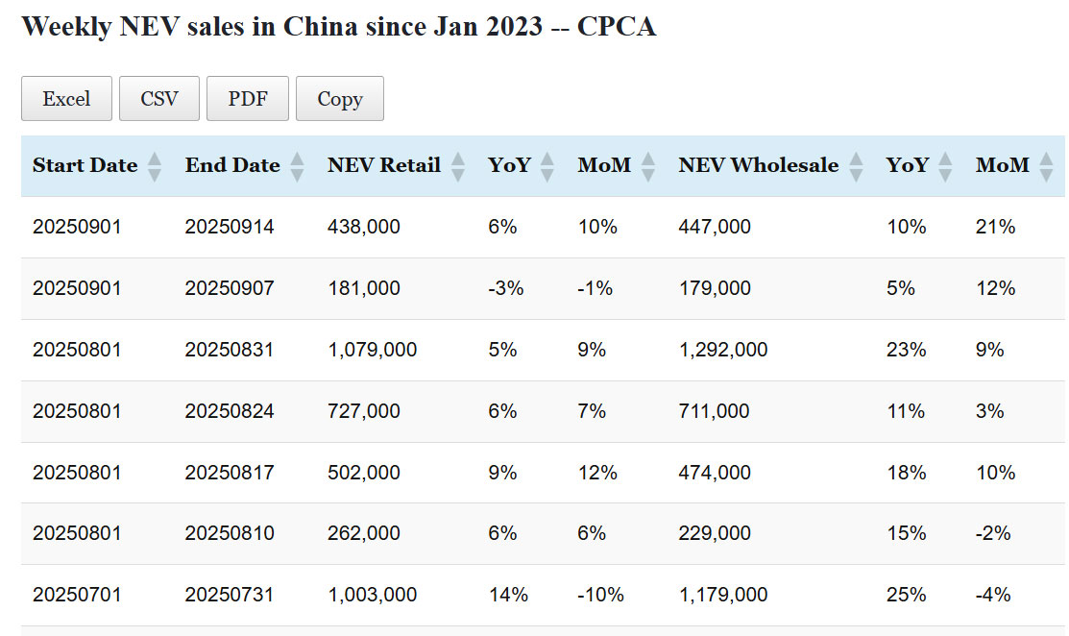Sort by NEV Wholesale arrow icon
This screenshot has height=636, width=1069.
pos(856,166)
